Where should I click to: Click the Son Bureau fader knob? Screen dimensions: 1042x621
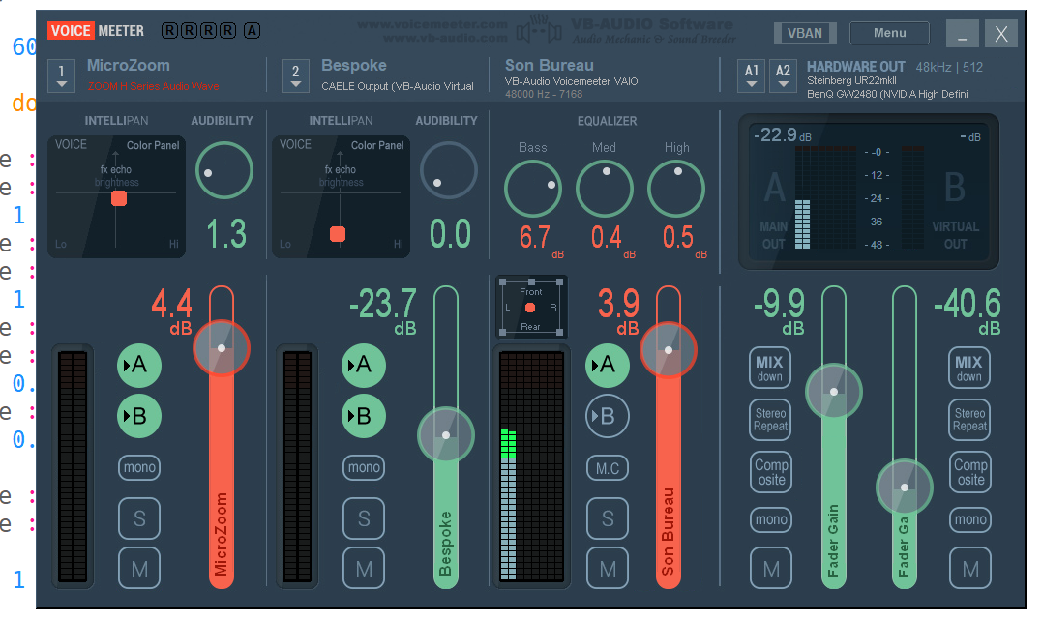[669, 350]
